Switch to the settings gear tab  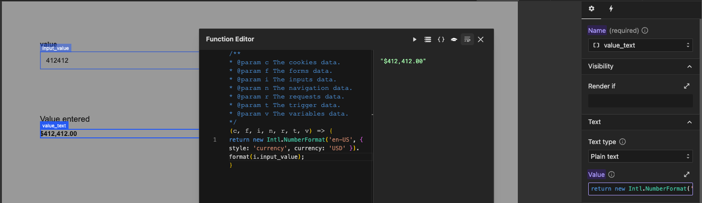tap(592, 9)
